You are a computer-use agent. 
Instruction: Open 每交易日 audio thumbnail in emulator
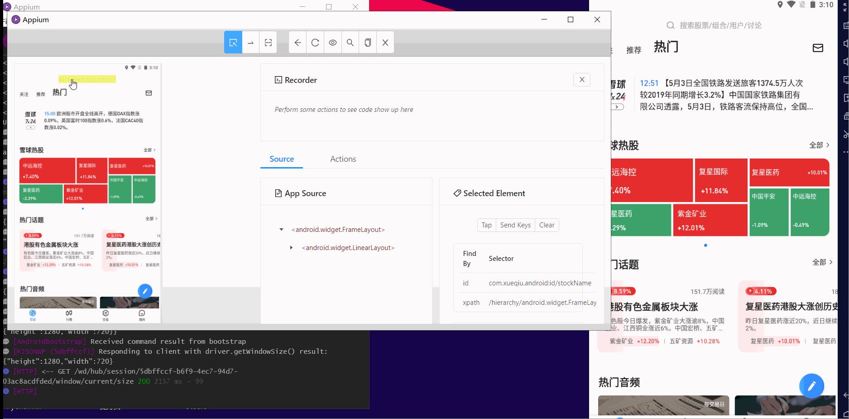point(664,405)
